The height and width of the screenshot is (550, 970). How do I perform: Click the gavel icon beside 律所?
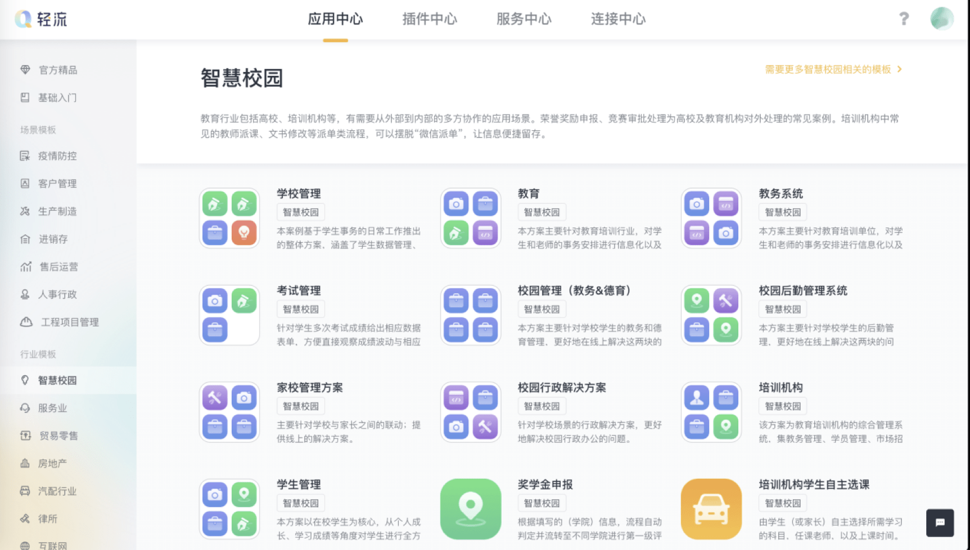[25, 519]
